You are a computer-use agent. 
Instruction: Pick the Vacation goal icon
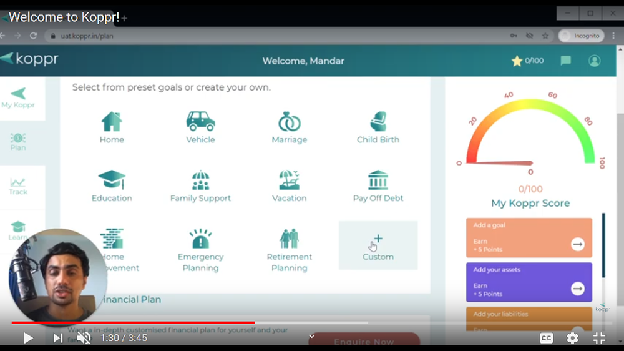point(290,180)
